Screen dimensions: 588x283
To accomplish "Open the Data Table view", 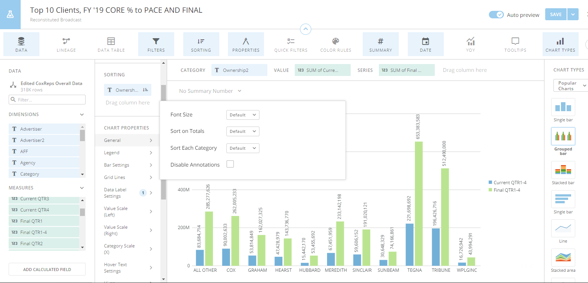I will tap(111, 44).
